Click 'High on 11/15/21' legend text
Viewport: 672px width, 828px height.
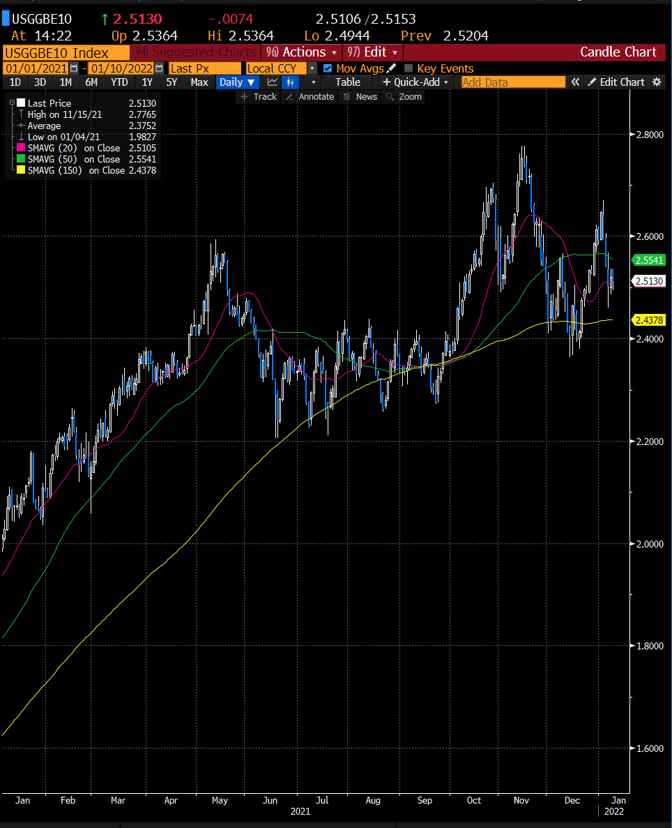point(64,114)
